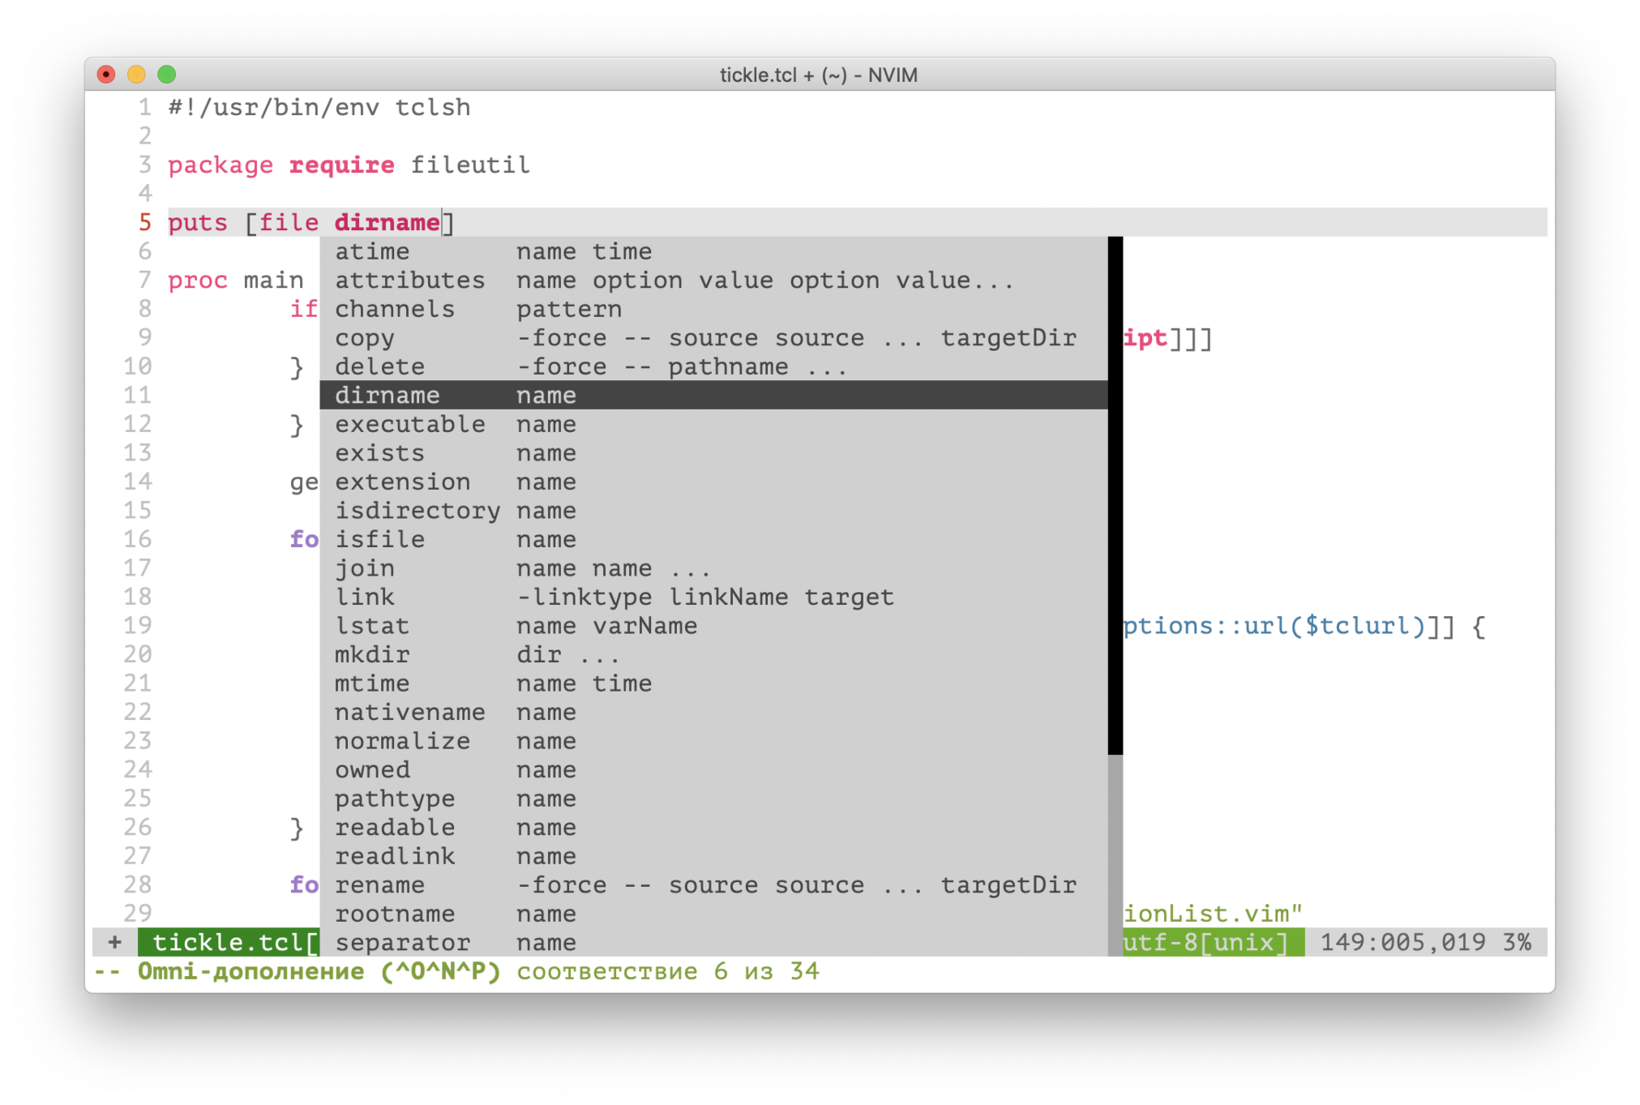Click the closing brace on line 26
Screen dimensions: 1640x1105
point(297,828)
